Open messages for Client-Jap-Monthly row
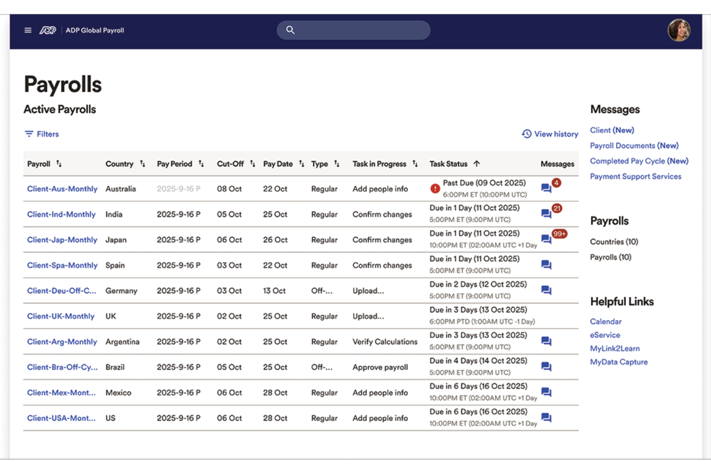The image size is (711, 474). [x=546, y=239]
